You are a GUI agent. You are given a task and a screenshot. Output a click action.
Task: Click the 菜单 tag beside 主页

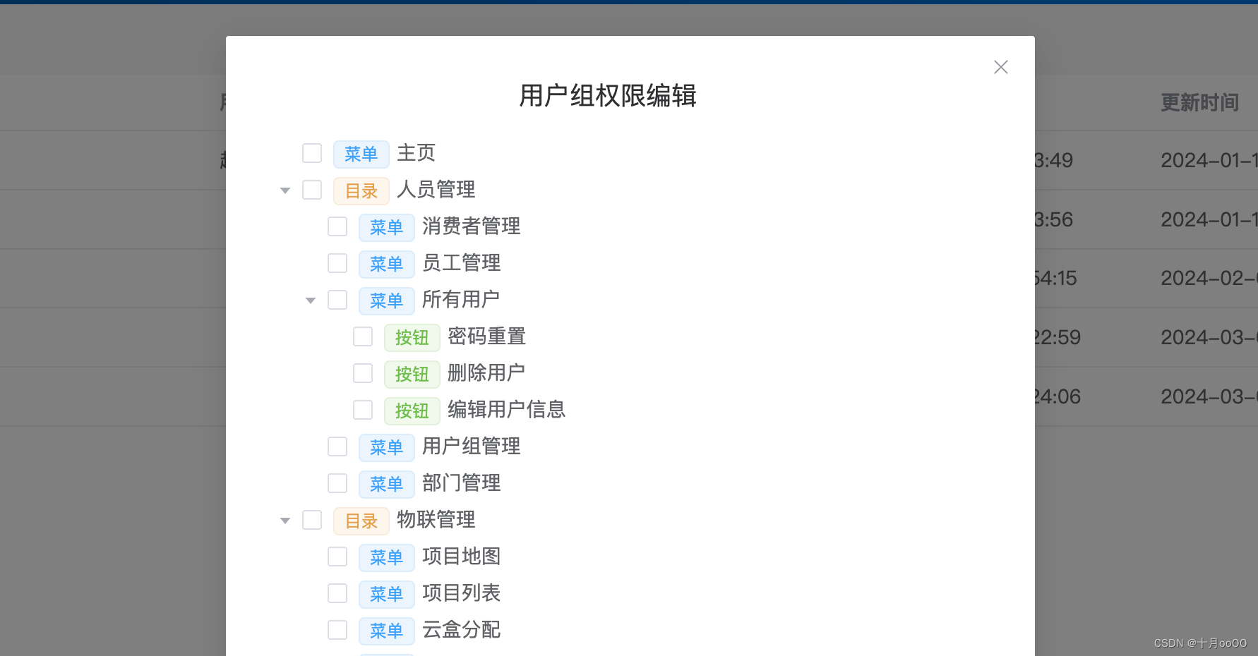click(361, 154)
